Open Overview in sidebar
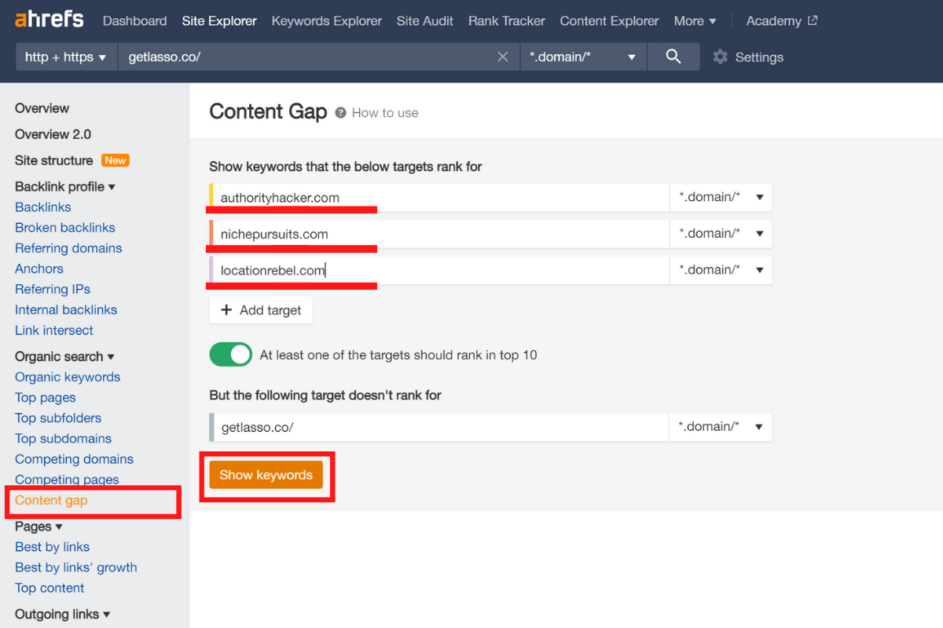The width and height of the screenshot is (943, 628). pos(42,108)
